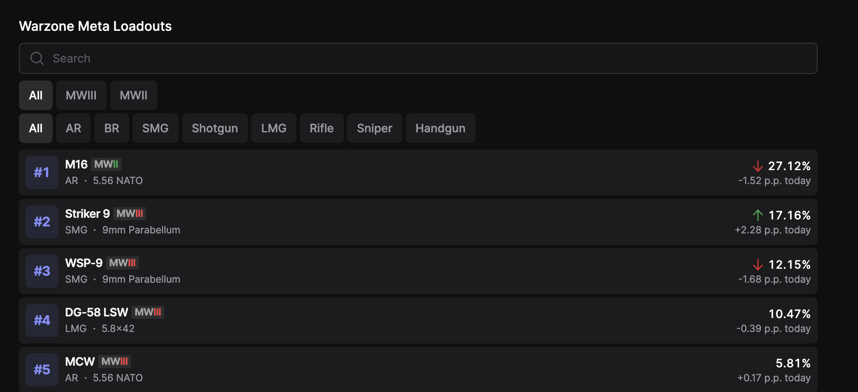Click the WSP-9 red down arrow

coord(758,265)
